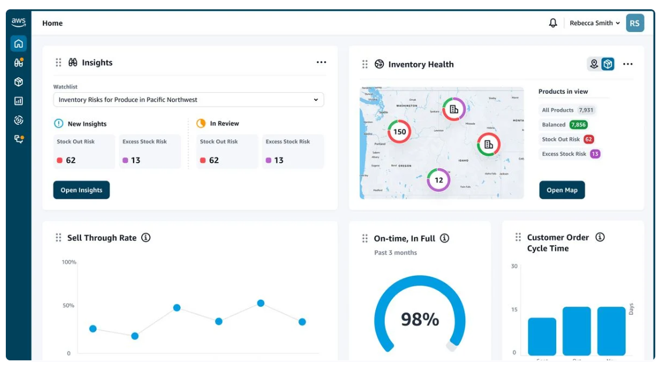The image size is (664, 365).
Task: Click the info icon beside Sell Through Rate
Action: click(146, 237)
